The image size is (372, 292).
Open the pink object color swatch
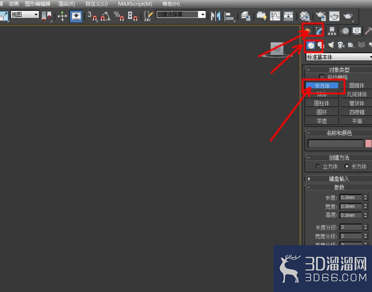(368, 144)
